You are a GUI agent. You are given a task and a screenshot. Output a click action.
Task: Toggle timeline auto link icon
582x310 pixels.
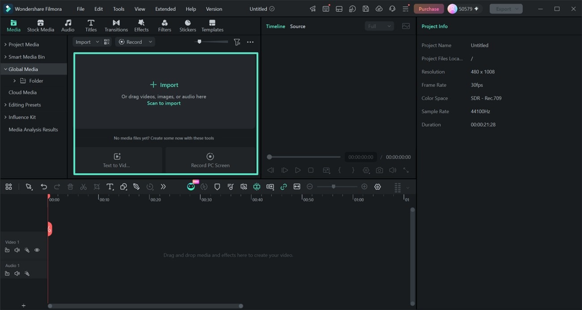tap(283, 187)
